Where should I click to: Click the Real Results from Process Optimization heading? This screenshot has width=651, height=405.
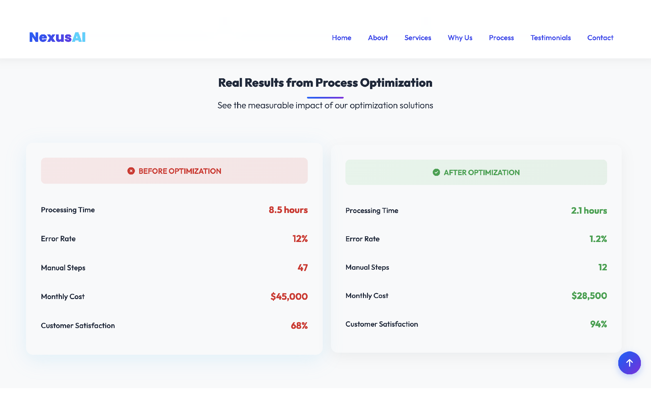pyautogui.click(x=325, y=83)
